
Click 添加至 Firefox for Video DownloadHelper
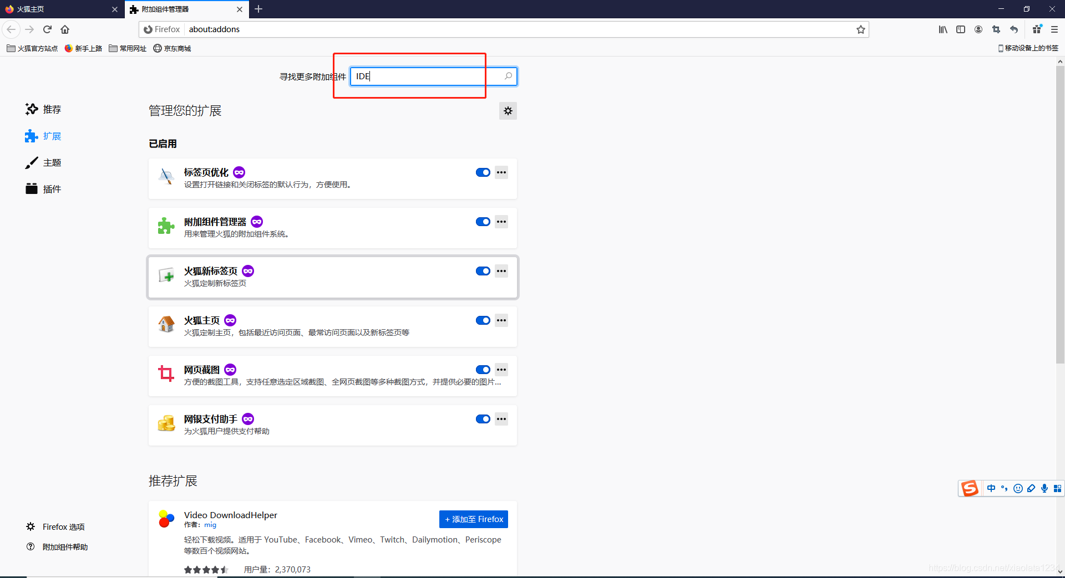point(474,519)
